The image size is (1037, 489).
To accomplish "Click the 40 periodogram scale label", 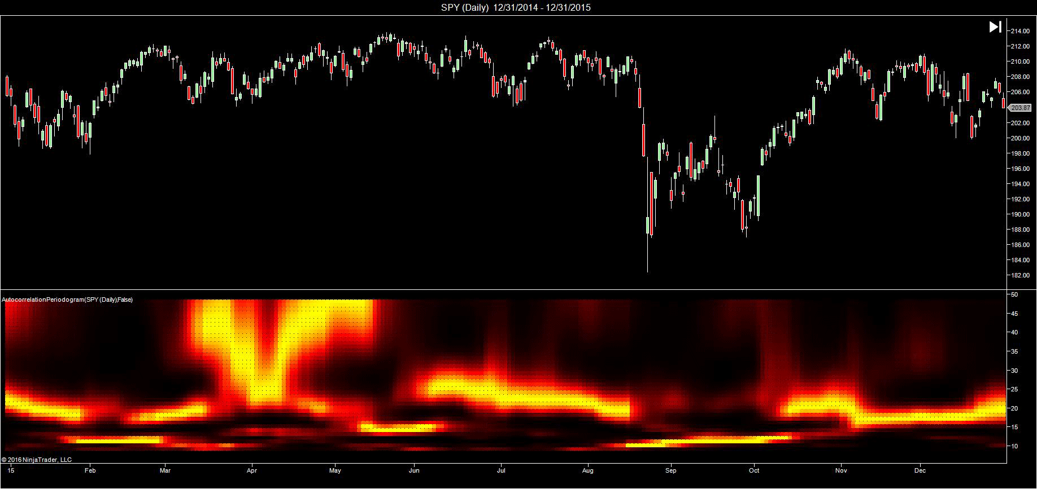I will click(1014, 333).
